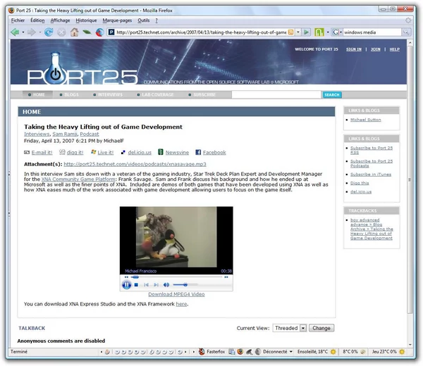The width and height of the screenshot is (423, 366).
Task: Click the video seek progress bar
Action: coord(177,277)
